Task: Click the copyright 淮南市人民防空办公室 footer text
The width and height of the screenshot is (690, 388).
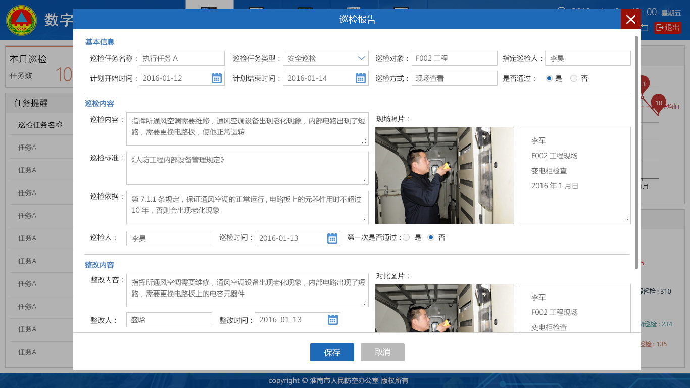Action: [x=338, y=381]
